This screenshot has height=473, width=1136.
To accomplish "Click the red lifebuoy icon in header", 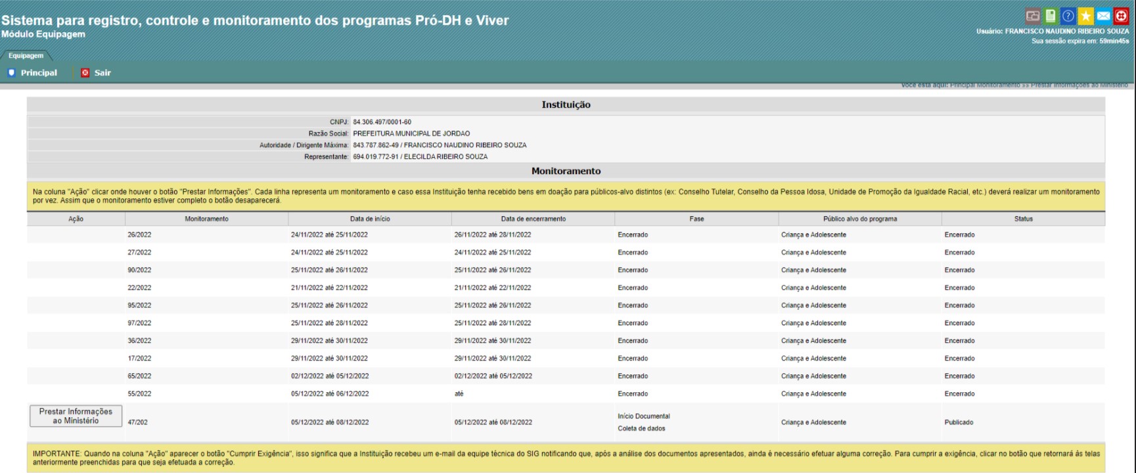I will [x=1121, y=16].
